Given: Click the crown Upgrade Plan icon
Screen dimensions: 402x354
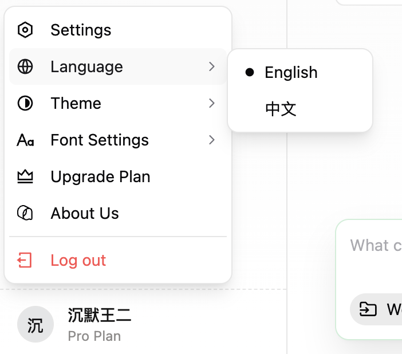Looking at the screenshot, I should (25, 177).
